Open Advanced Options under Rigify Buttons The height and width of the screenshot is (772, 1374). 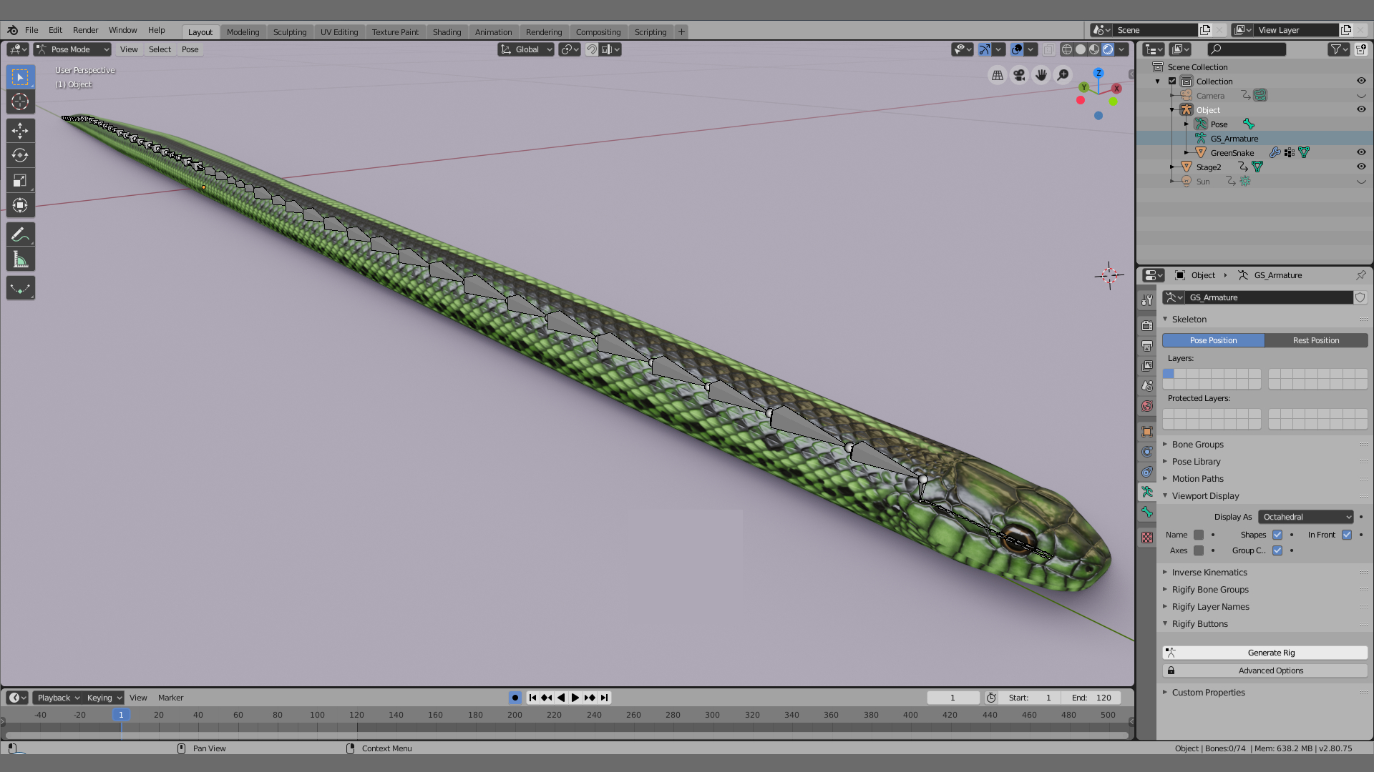(x=1271, y=670)
